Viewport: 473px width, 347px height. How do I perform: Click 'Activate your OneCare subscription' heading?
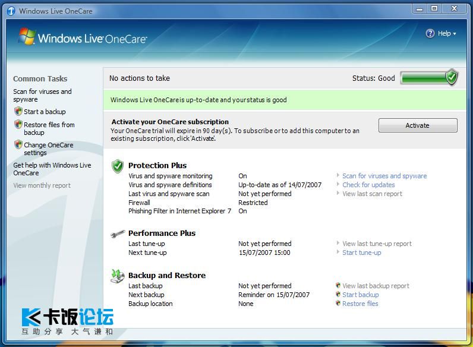click(x=170, y=122)
